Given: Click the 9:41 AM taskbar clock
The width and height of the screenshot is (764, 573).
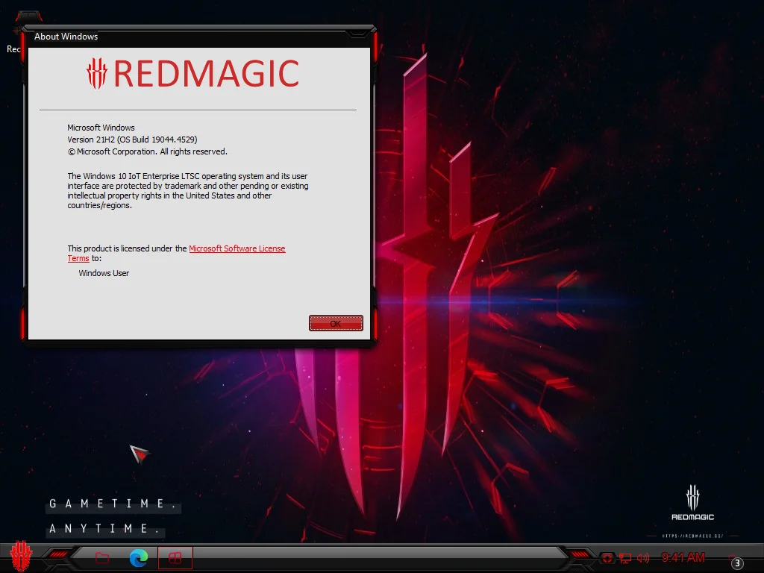Looking at the screenshot, I should pos(683,557).
